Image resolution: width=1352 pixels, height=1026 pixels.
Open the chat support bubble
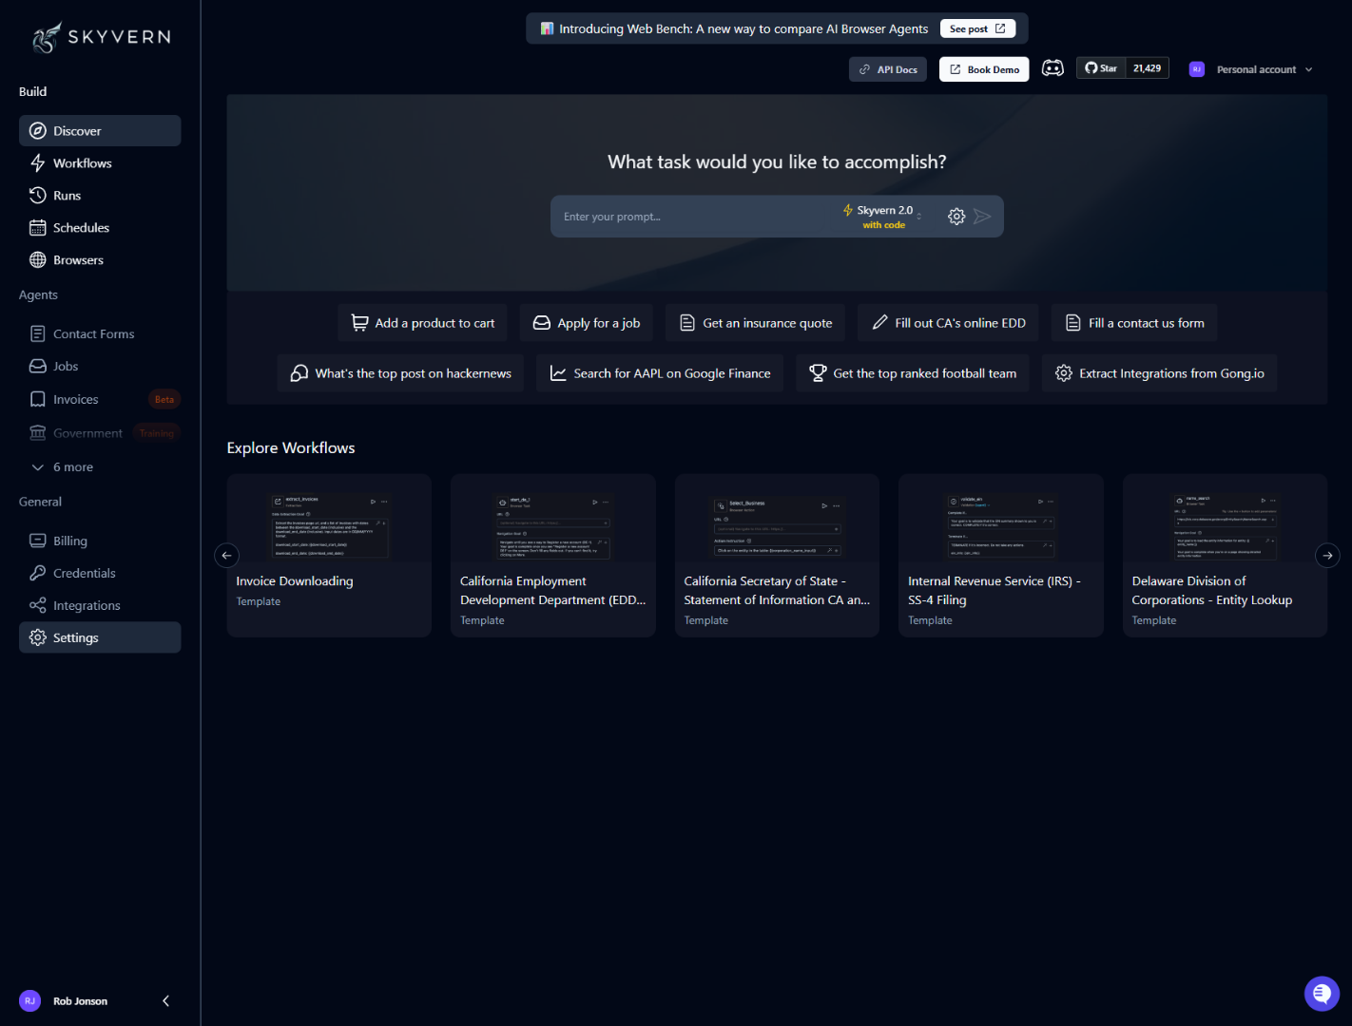(x=1322, y=994)
